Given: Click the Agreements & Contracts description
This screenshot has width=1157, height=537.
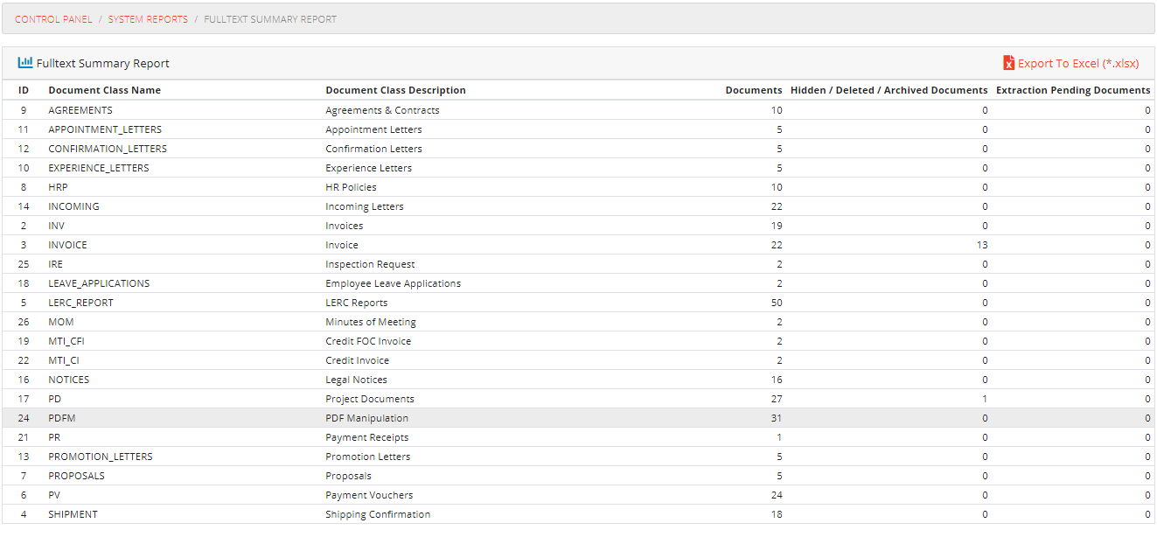Looking at the screenshot, I should click(382, 110).
